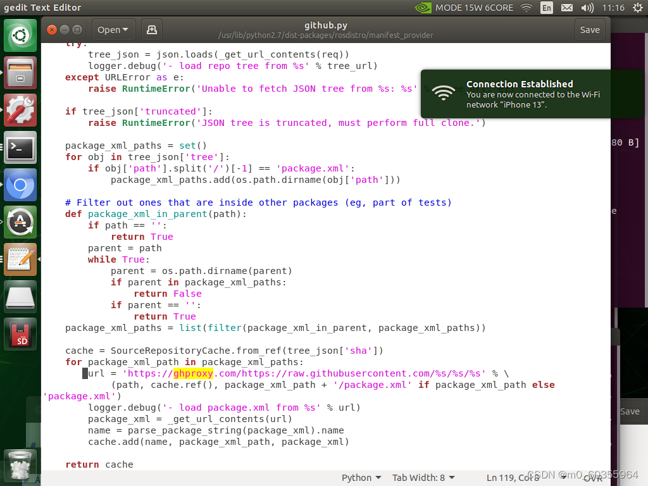
Task: Change Tab Width 8 setting
Action: coord(423,478)
